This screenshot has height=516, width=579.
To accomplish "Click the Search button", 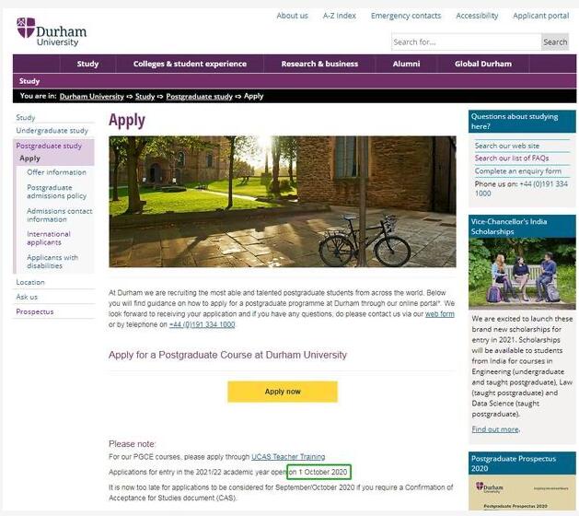I will click(x=555, y=42).
